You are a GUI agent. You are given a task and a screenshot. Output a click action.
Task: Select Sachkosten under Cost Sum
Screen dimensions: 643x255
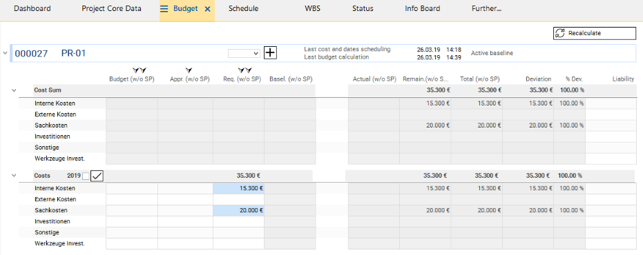(x=51, y=125)
